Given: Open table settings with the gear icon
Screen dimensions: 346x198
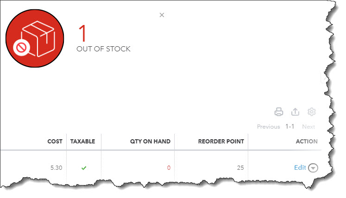Looking at the screenshot, I should pyautogui.click(x=312, y=111).
